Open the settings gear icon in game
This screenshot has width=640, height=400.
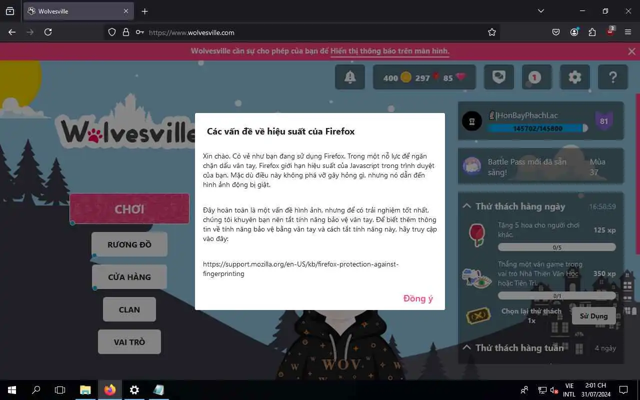point(575,77)
